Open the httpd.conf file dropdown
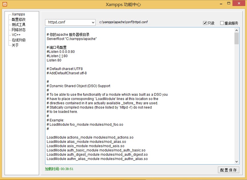This screenshot has width=247, height=180. [70, 22]
